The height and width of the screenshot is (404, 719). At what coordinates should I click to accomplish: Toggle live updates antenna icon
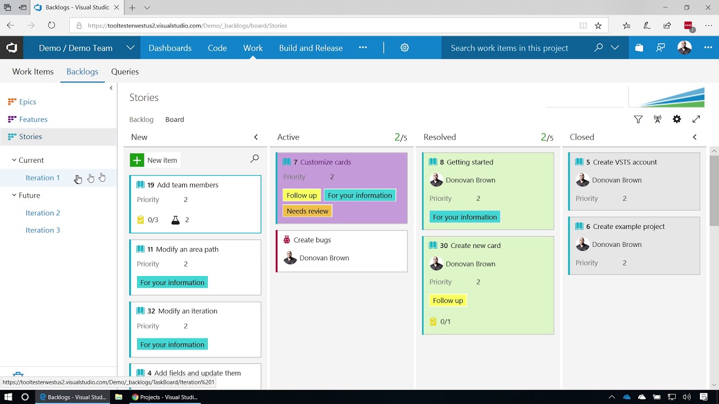(657, 119)
